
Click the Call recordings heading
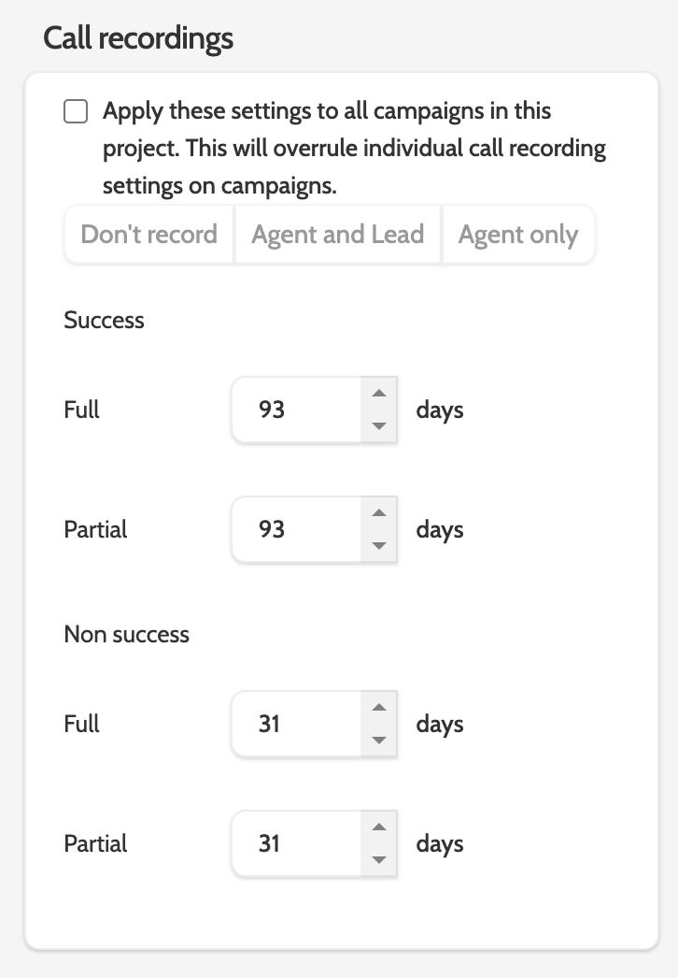[x=138, y=39]
